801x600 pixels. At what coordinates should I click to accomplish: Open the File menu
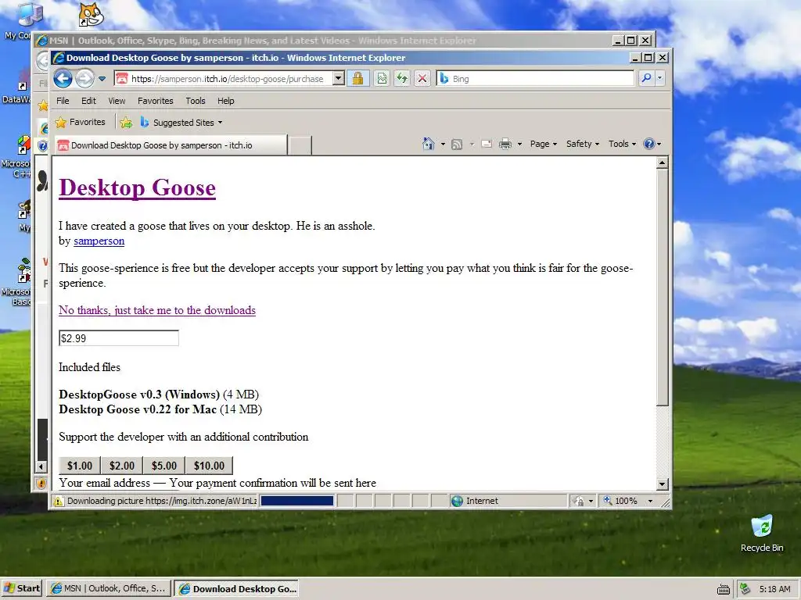[63, 101]
